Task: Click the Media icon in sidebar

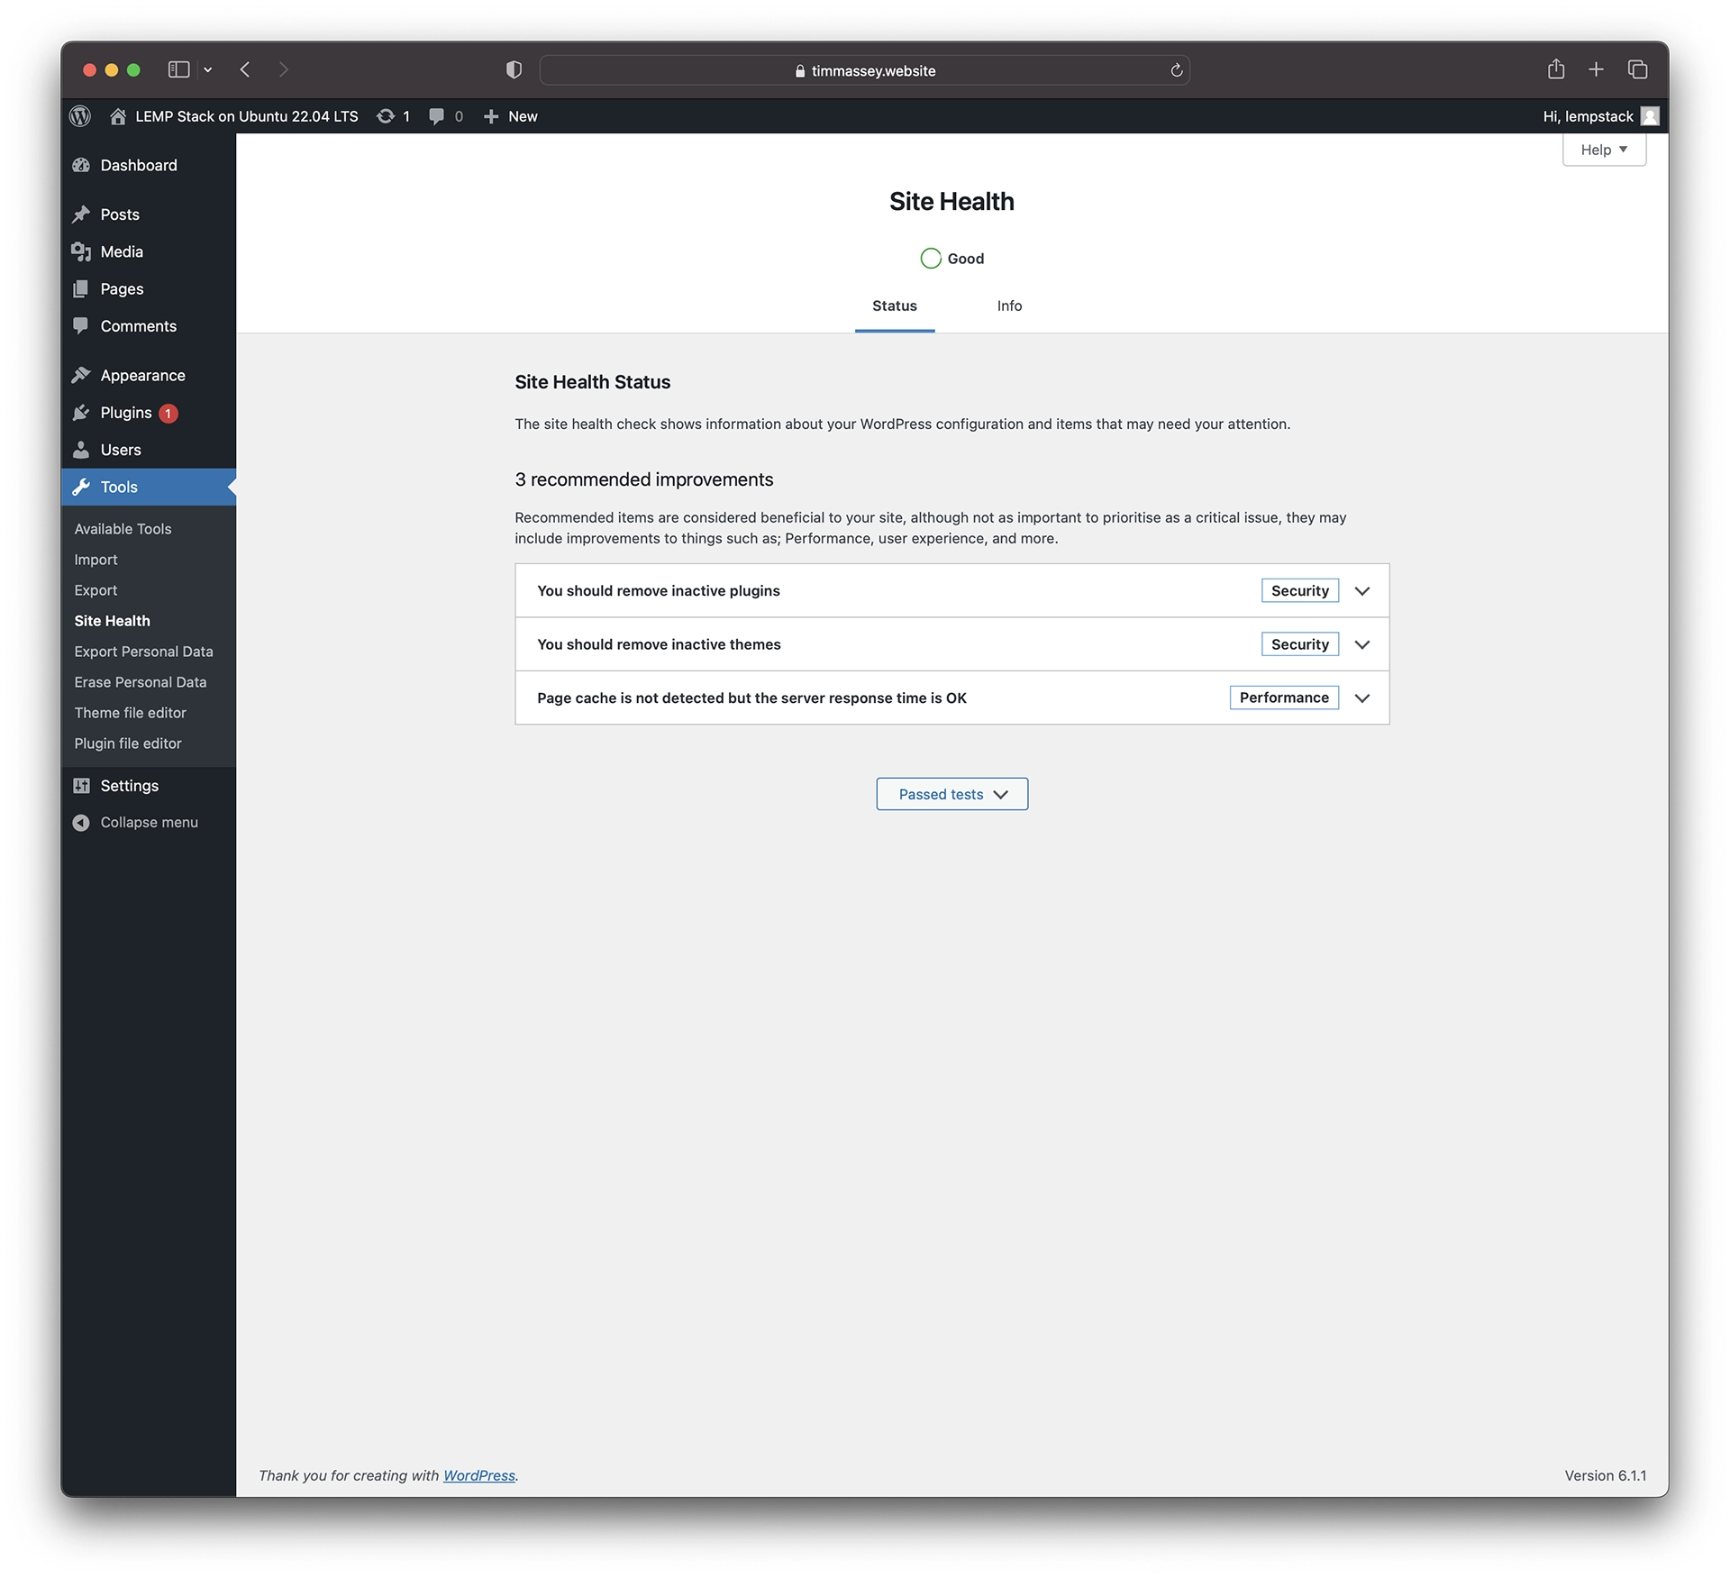Action: pyautogui.click(x=81, y=251)
